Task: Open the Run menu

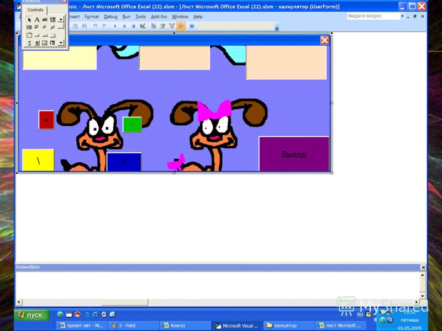Action: [x=127, y=17]
